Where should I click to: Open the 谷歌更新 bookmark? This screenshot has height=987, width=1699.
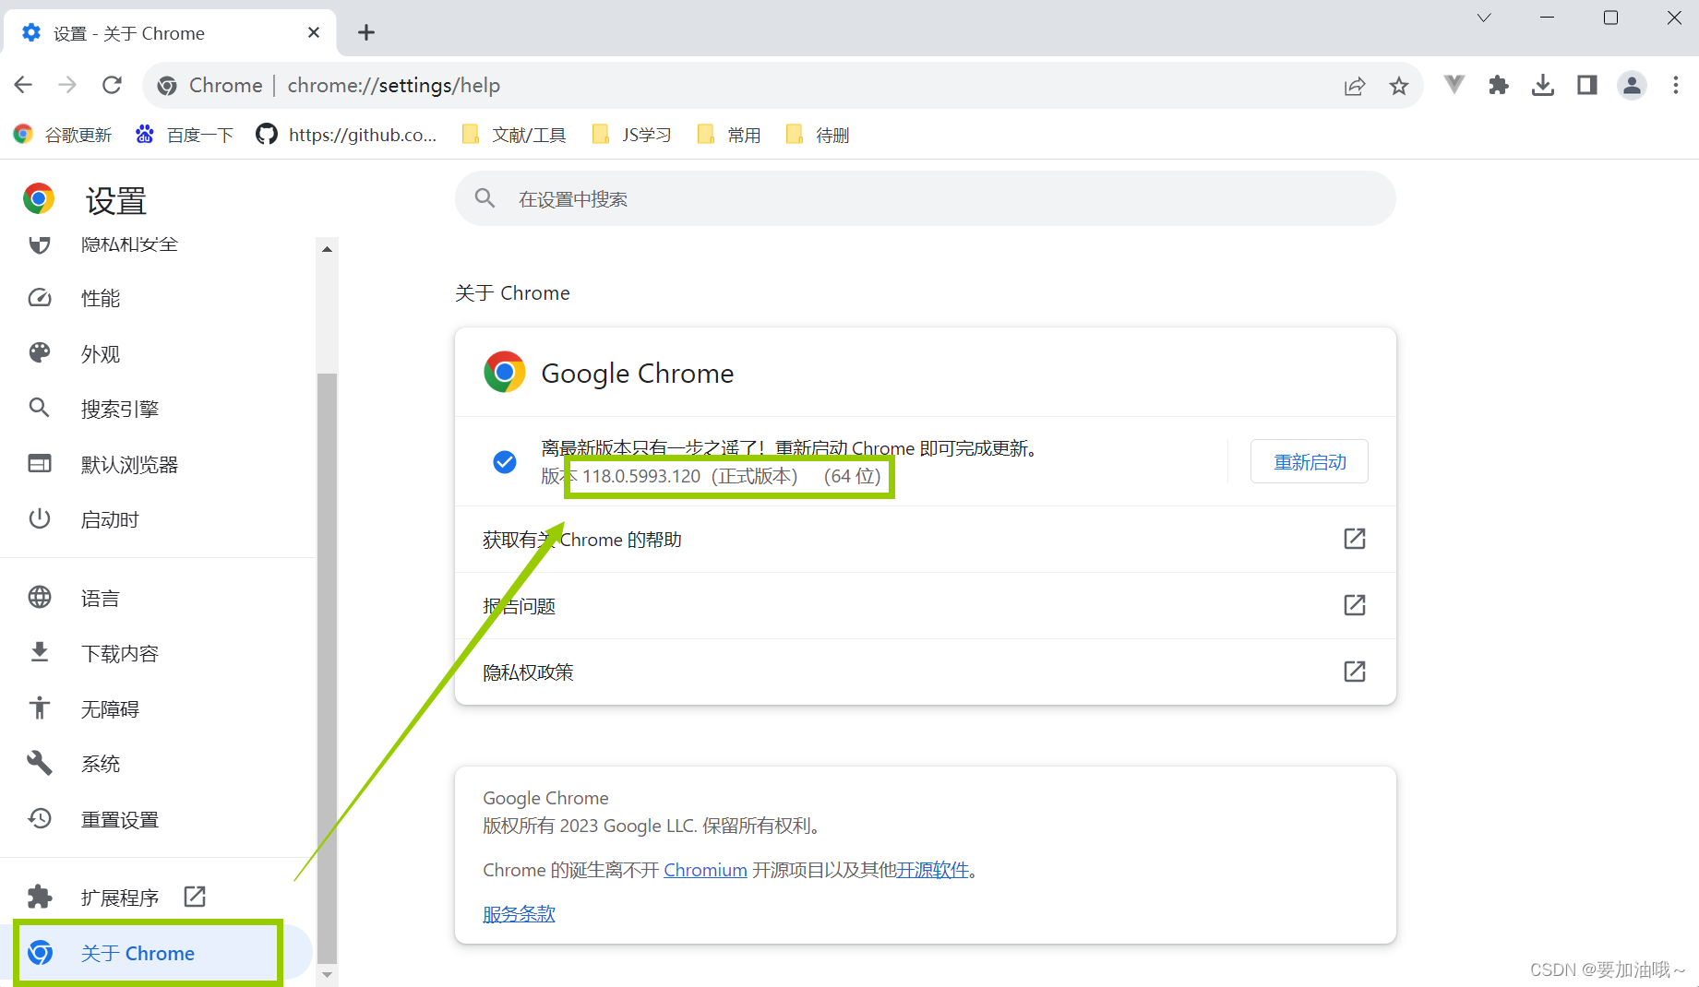(63, 135)
